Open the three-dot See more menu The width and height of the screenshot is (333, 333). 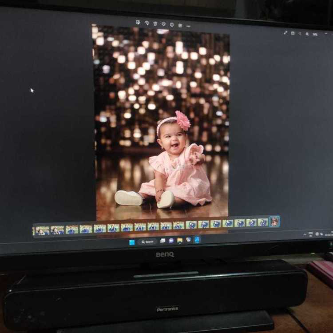coord(188,26)
